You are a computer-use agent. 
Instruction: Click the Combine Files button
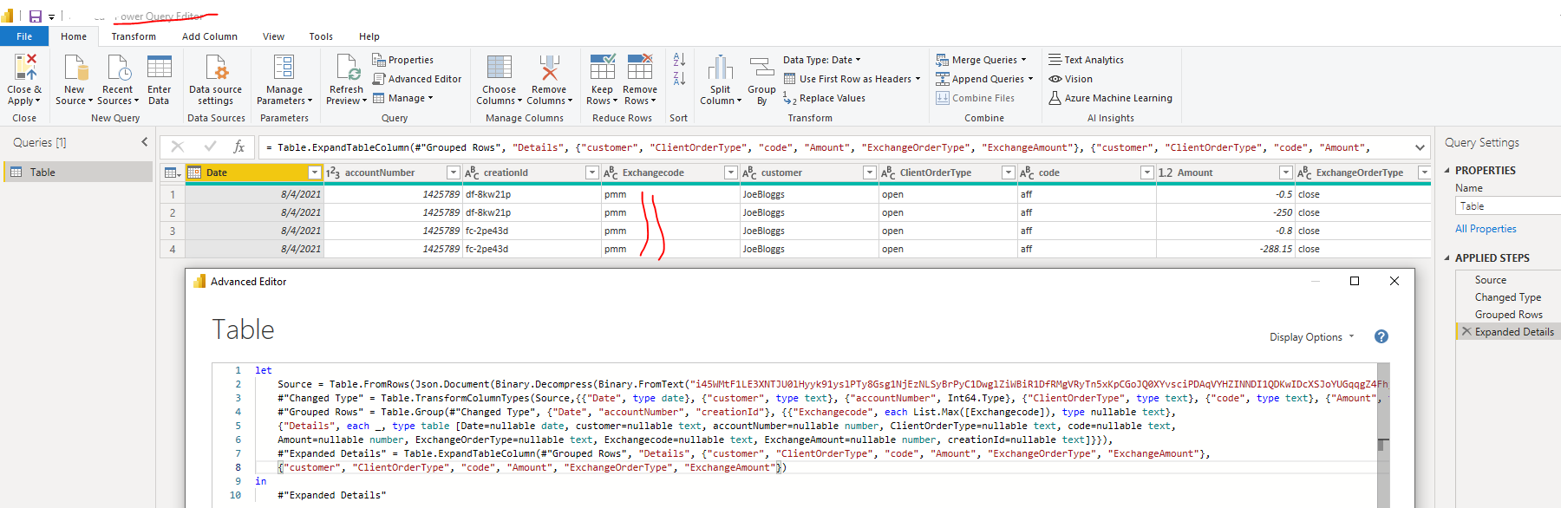pos(975,98)
